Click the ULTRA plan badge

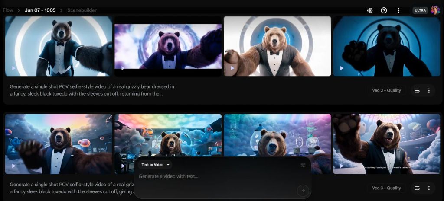click(x=420, y=10)
